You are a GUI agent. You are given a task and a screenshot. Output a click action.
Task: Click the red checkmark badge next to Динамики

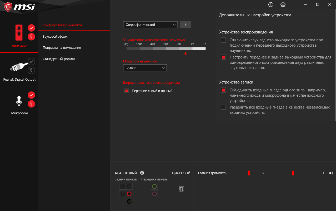point(31,28)
